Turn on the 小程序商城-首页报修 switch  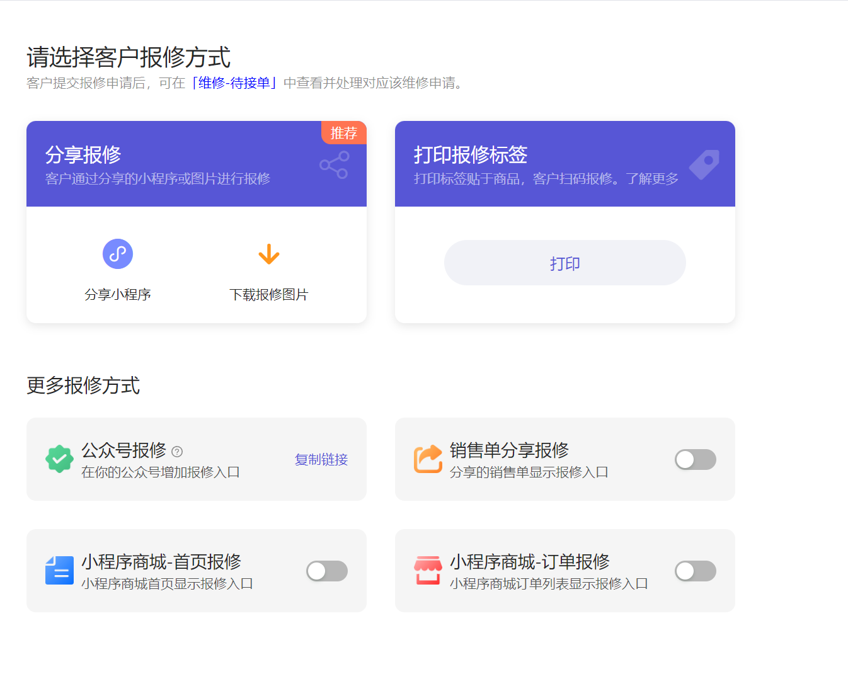[x=326, y=571]
